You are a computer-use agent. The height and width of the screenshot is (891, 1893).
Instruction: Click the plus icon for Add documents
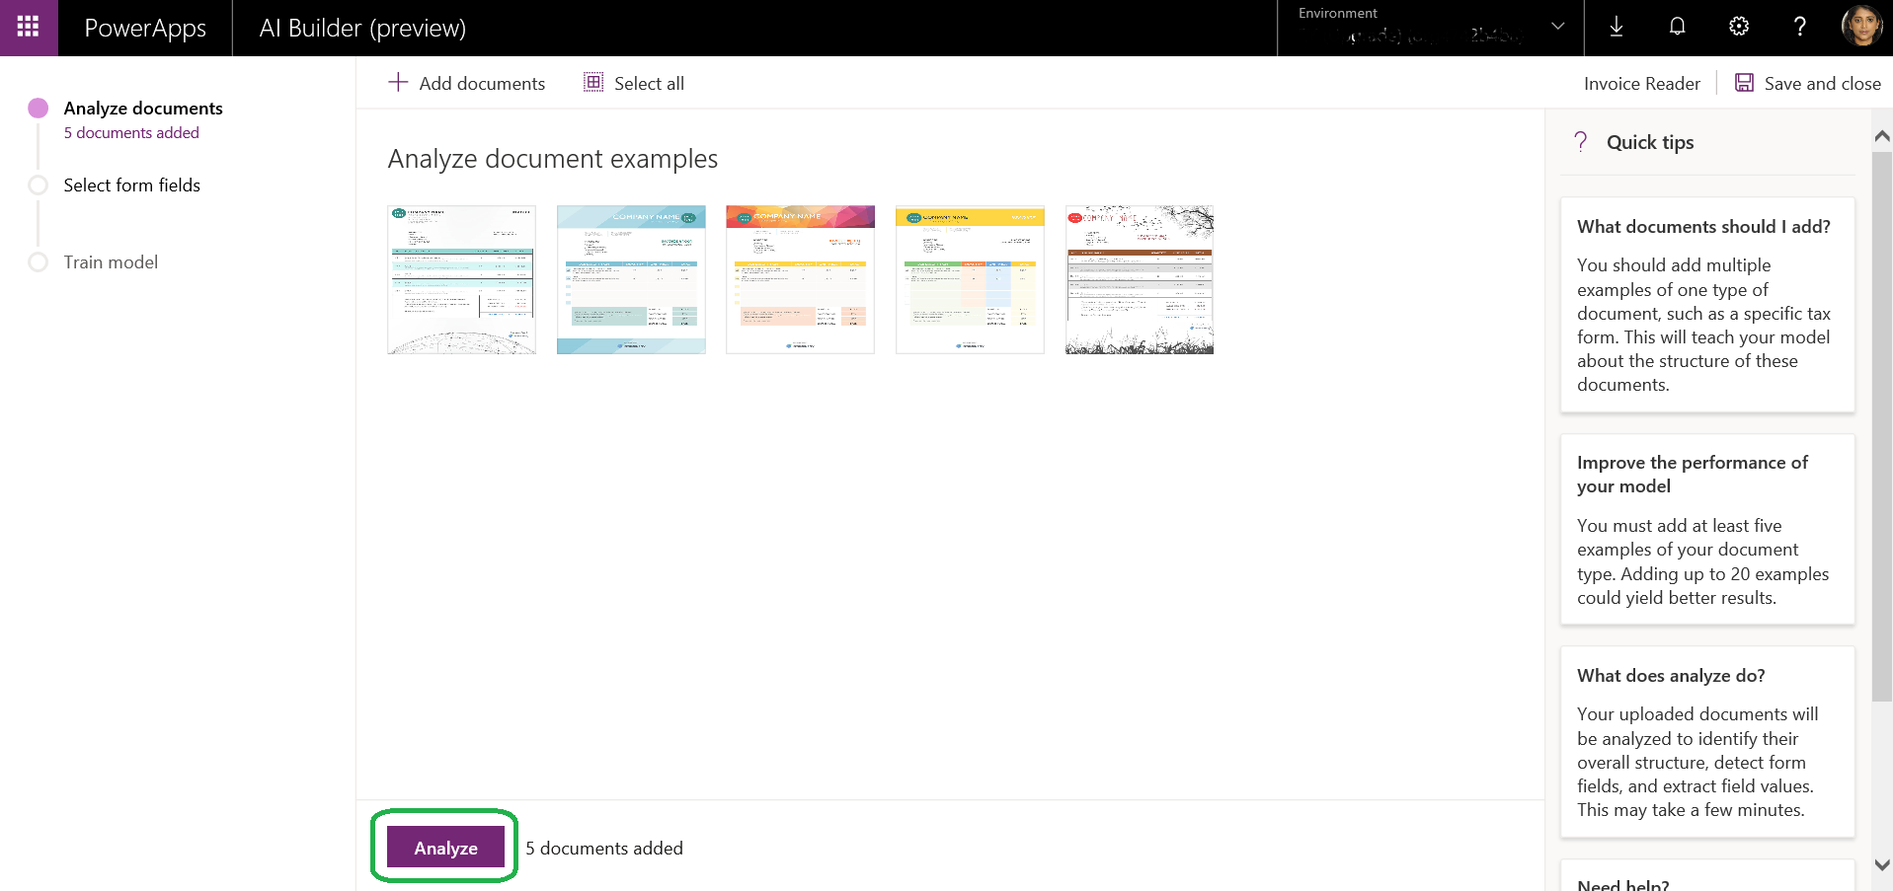[x=398, y=83]
